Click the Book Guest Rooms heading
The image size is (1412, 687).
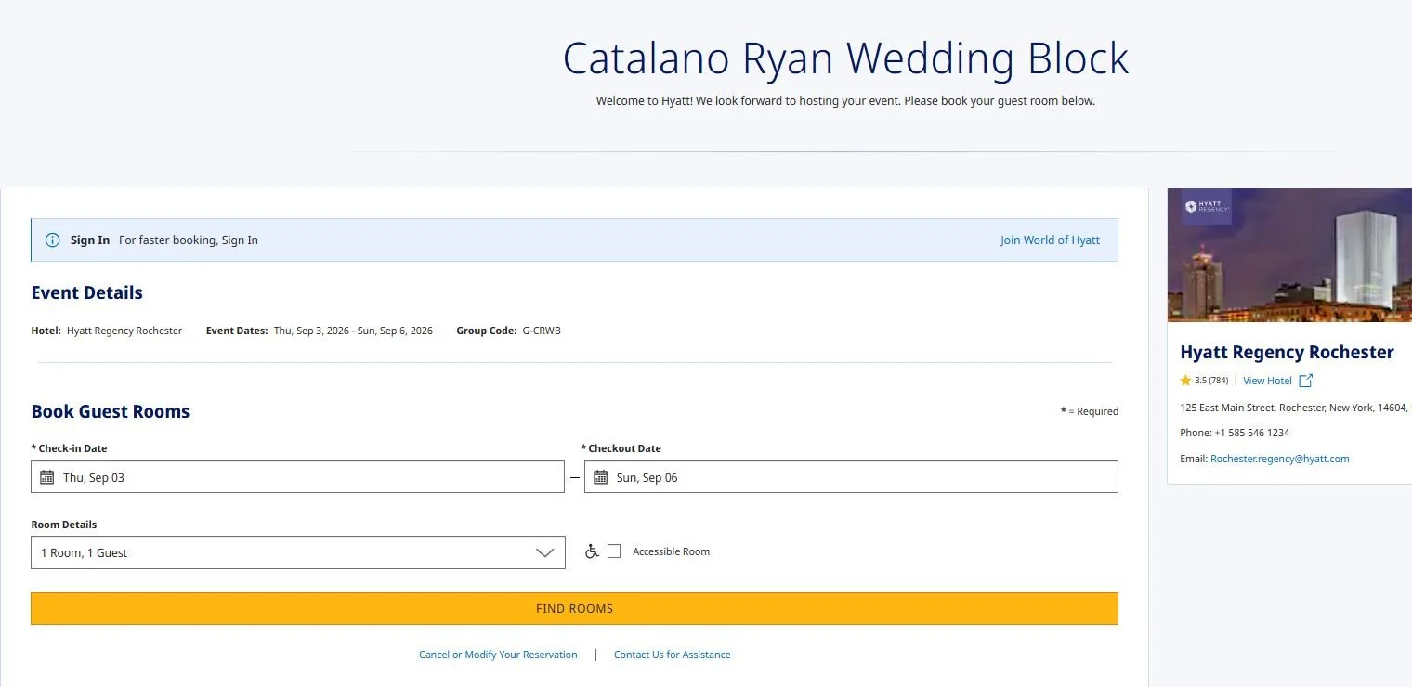coord(111,411)
